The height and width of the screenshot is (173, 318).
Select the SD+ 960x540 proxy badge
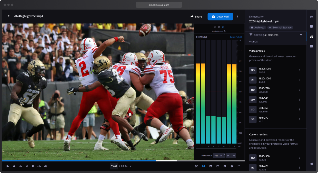click(253, 100)
